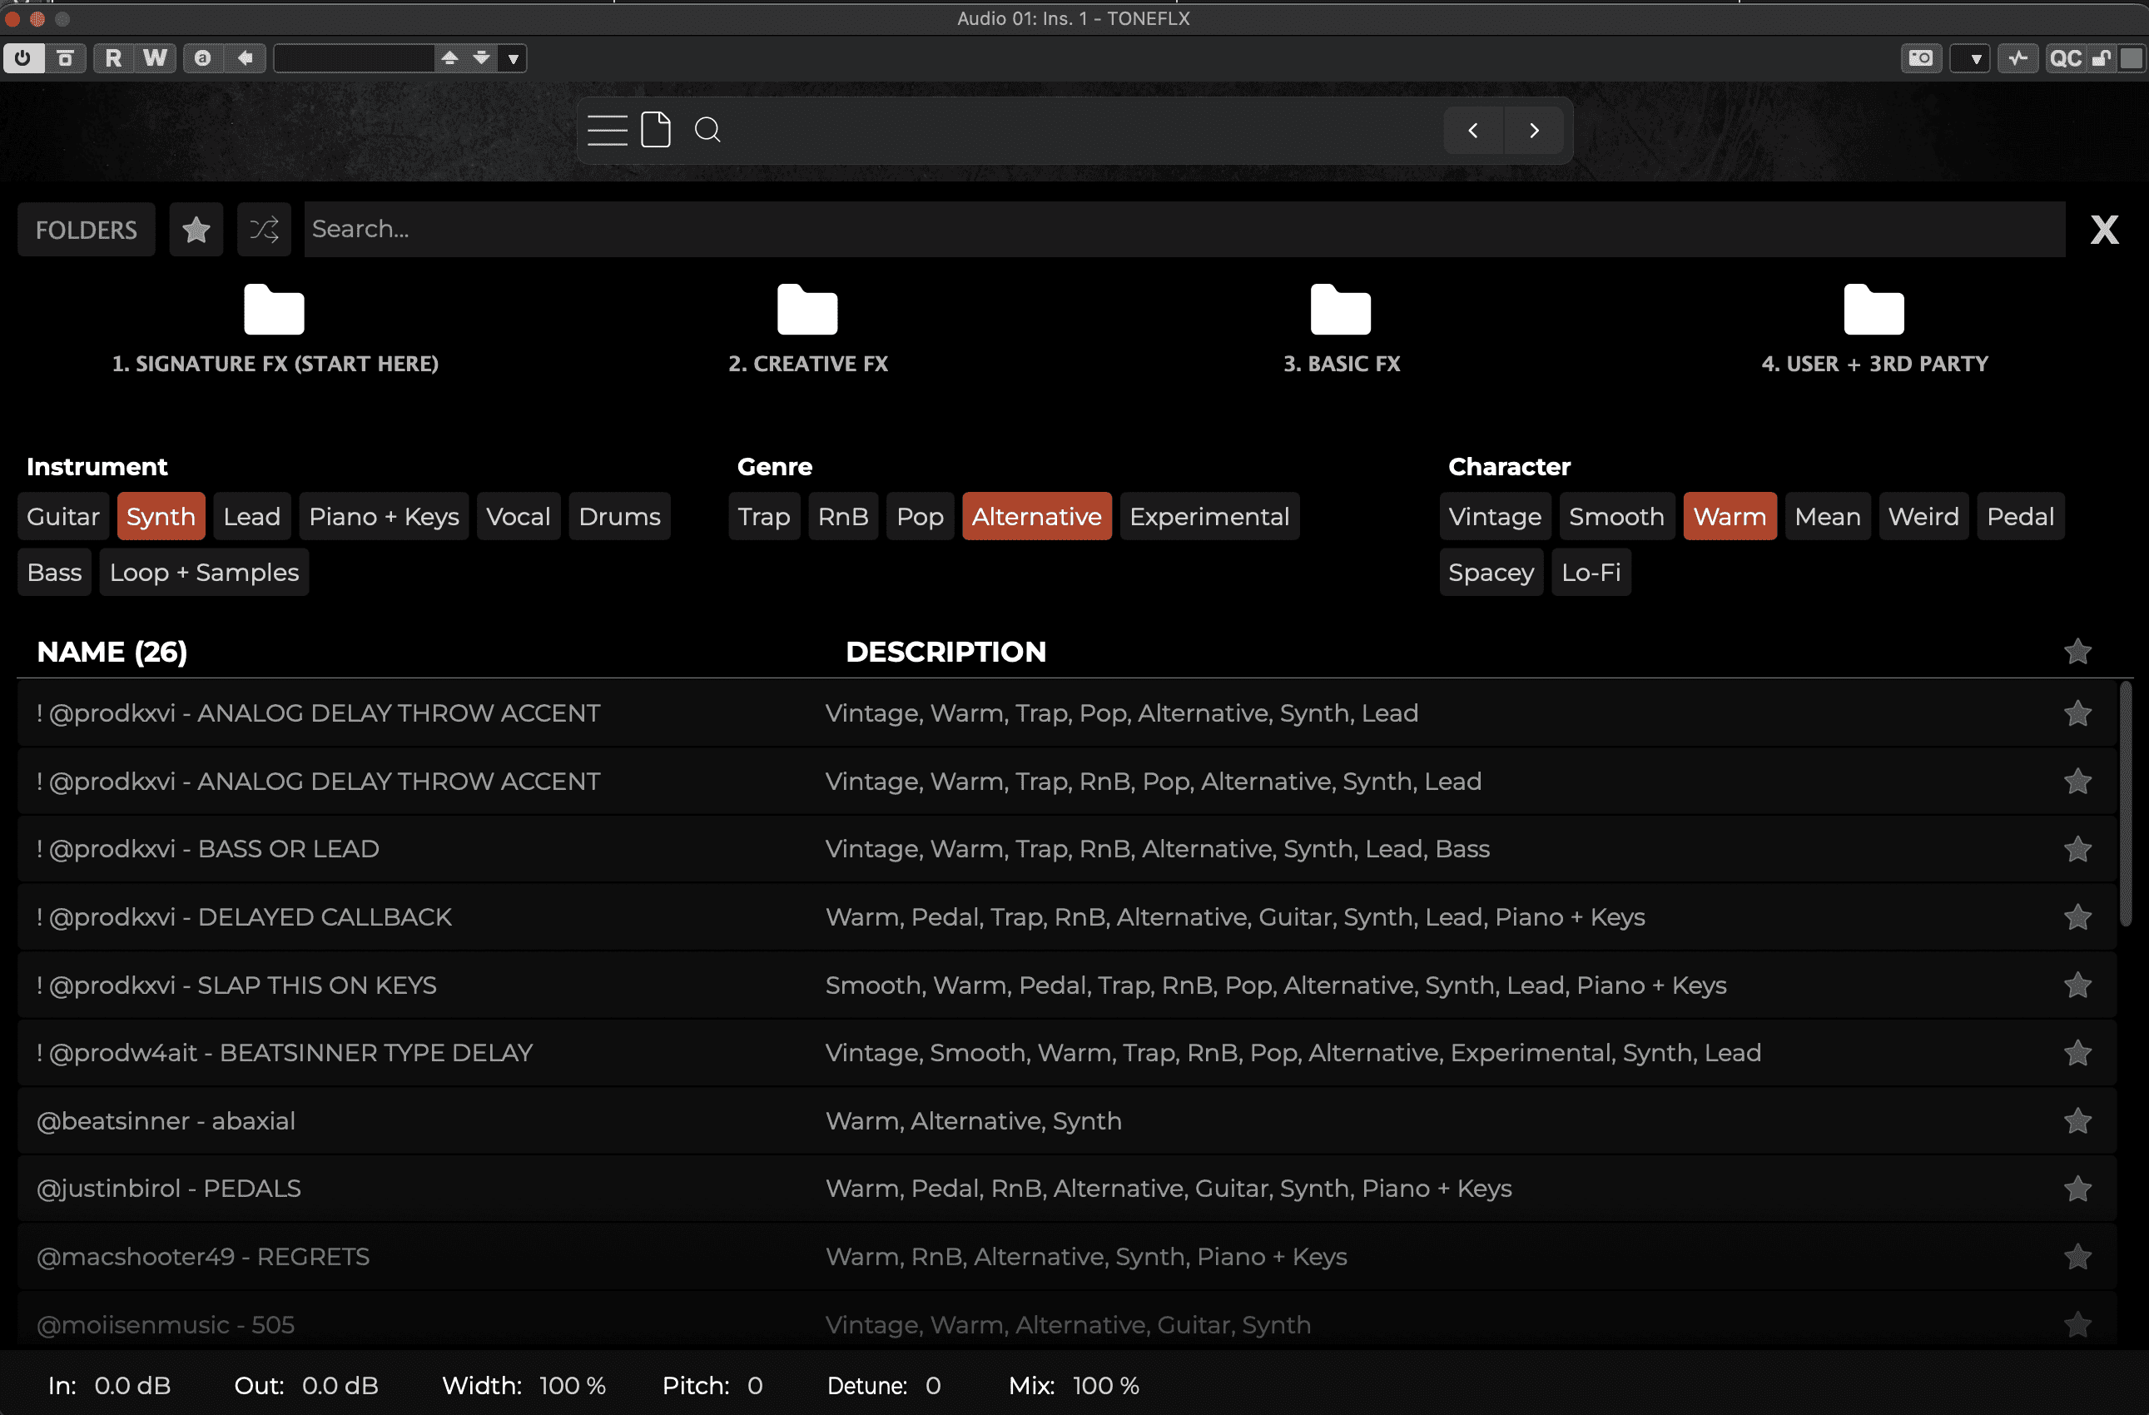
Task: Load previous preset with up arrow
Action: click(x=449, y=59)
